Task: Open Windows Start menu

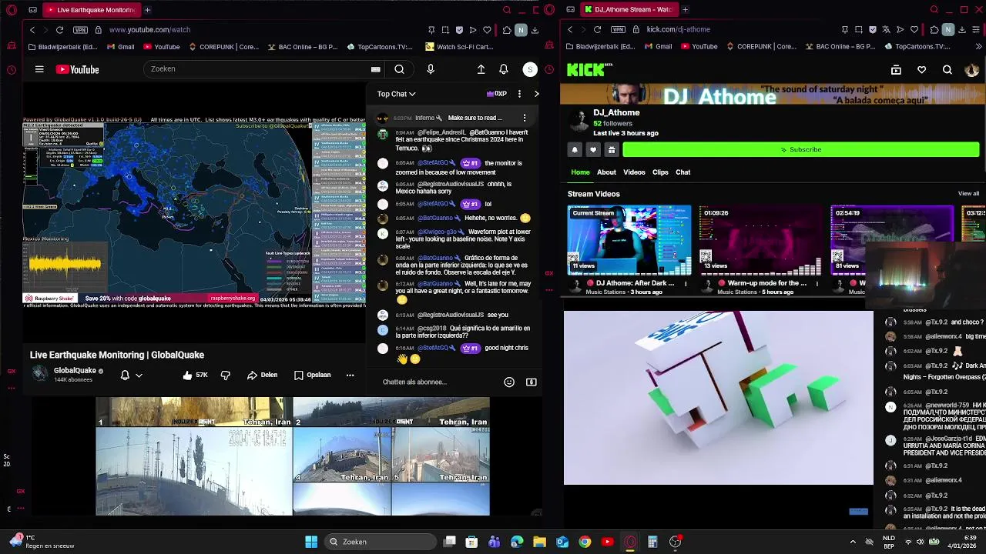Action: (311, 542)
